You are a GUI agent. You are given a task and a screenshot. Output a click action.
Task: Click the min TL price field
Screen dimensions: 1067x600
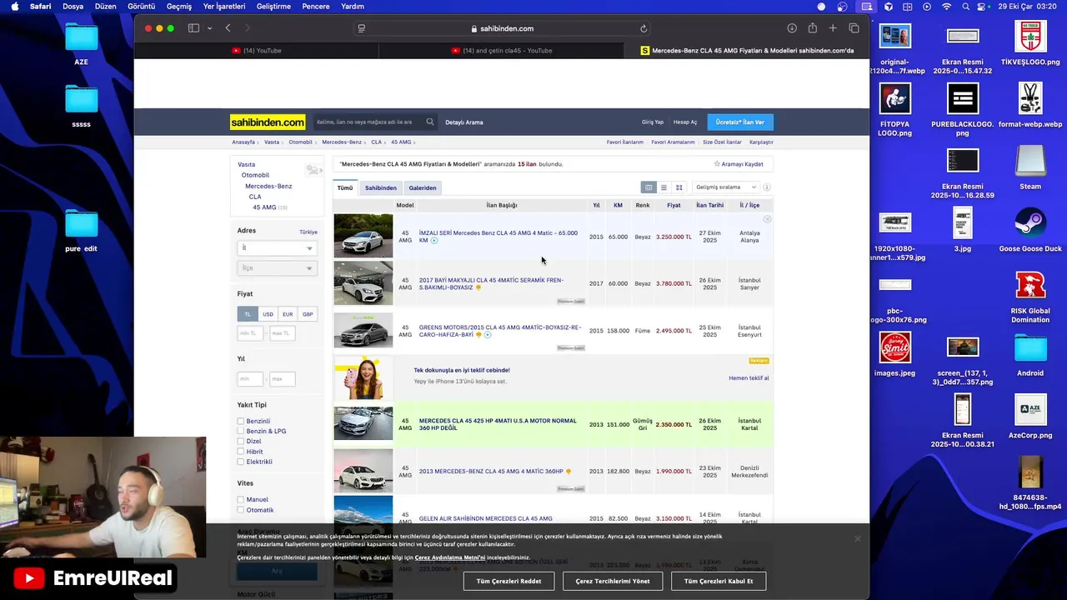pyautogui.click(x=251, y=333)
